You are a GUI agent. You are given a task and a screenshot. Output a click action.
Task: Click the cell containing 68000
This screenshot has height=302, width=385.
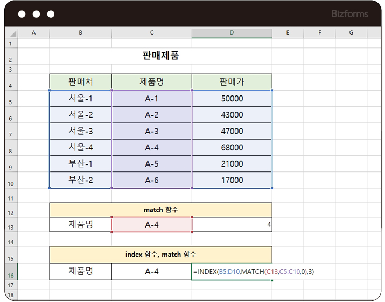click(232, 147)
